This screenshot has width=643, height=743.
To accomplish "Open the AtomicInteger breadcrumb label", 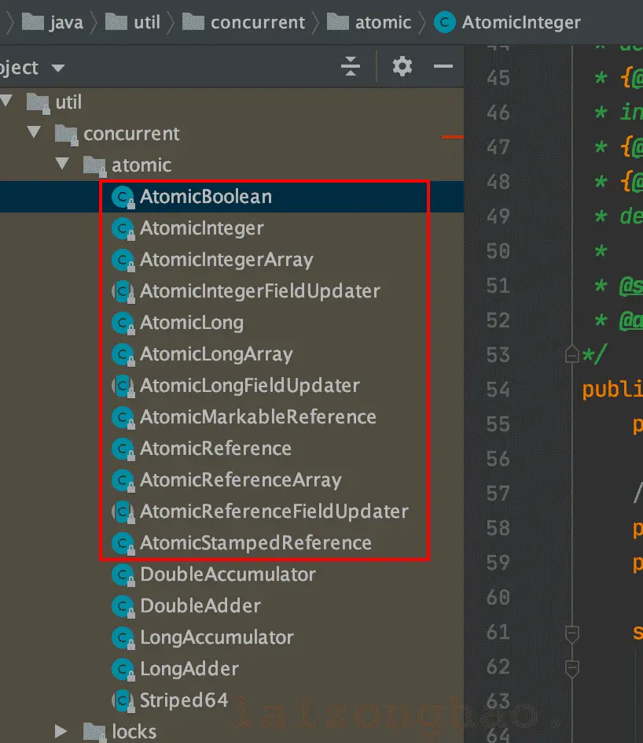I will click(521, 22).
